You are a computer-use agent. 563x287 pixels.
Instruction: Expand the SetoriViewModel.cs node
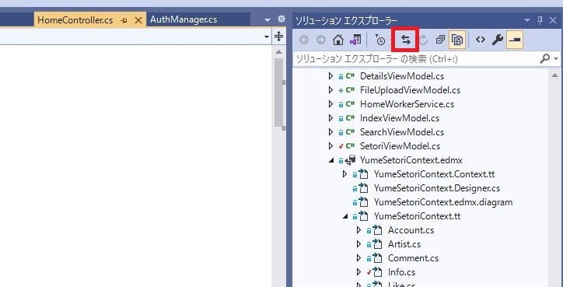click(x=330, y=146)
